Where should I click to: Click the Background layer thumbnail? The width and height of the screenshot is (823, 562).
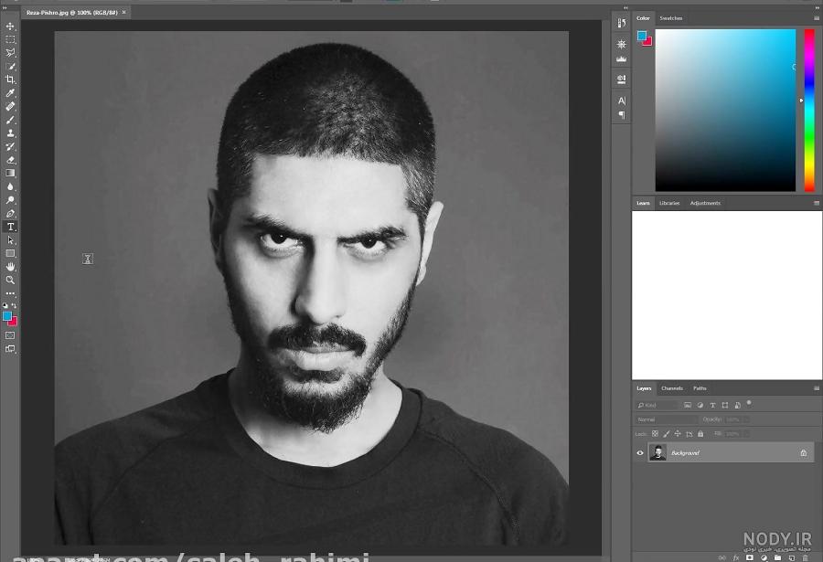657,452
